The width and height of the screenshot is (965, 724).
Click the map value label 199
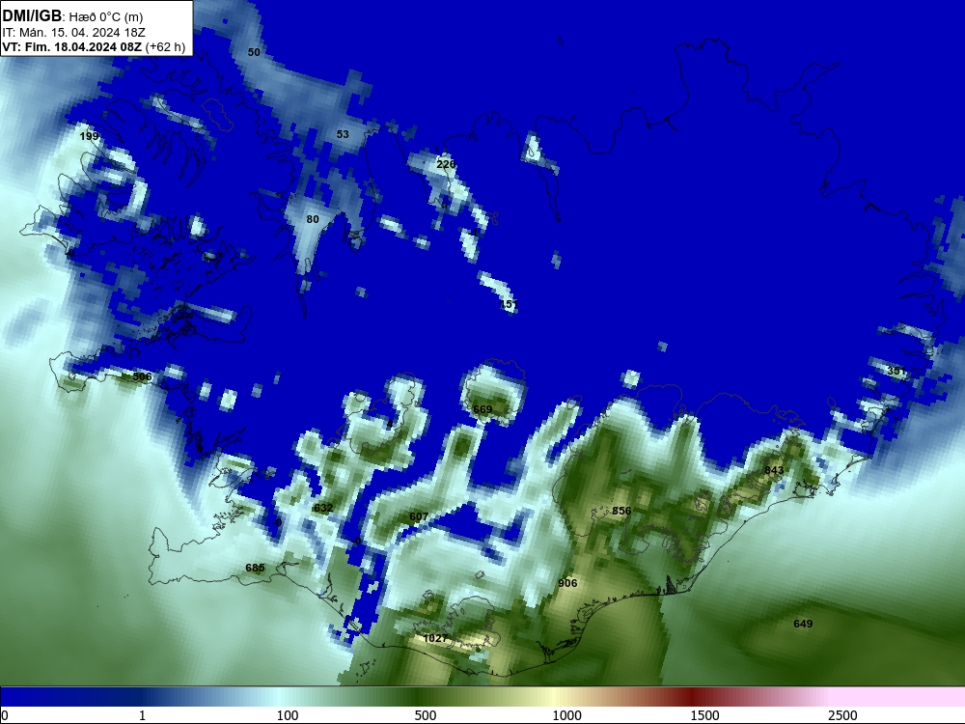[89, 136]
